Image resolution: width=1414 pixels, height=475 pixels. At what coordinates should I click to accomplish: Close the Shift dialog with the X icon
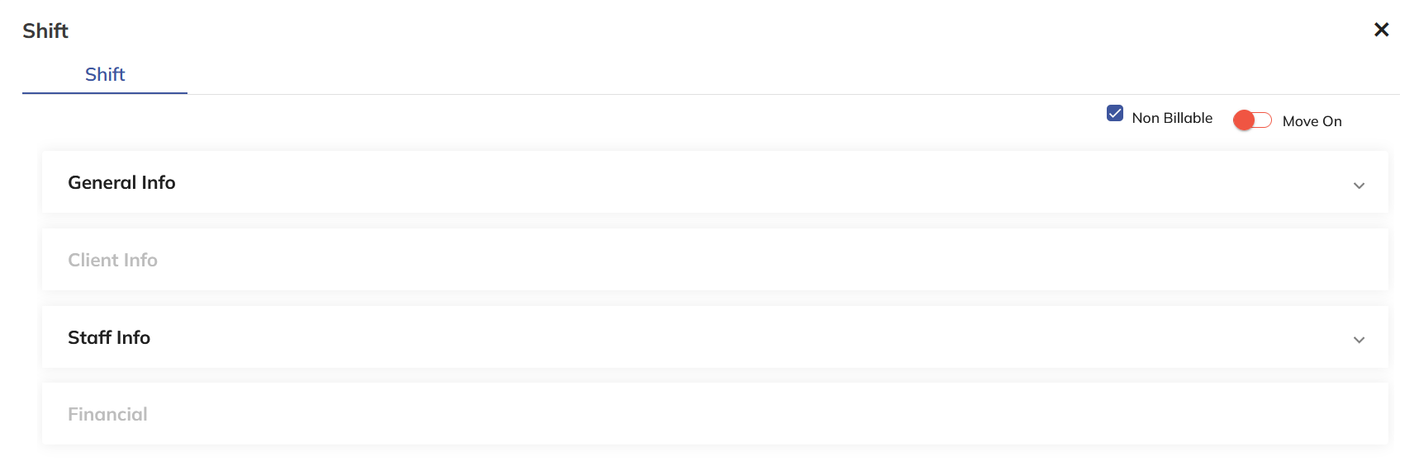tap(1381, 30)
